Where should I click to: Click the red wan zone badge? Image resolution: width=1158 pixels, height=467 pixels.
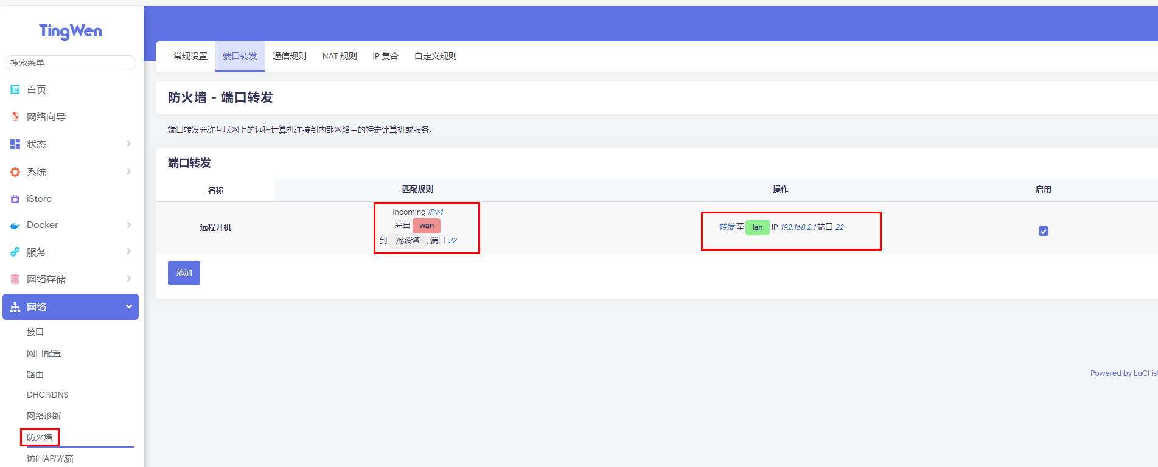click(427, 226)
